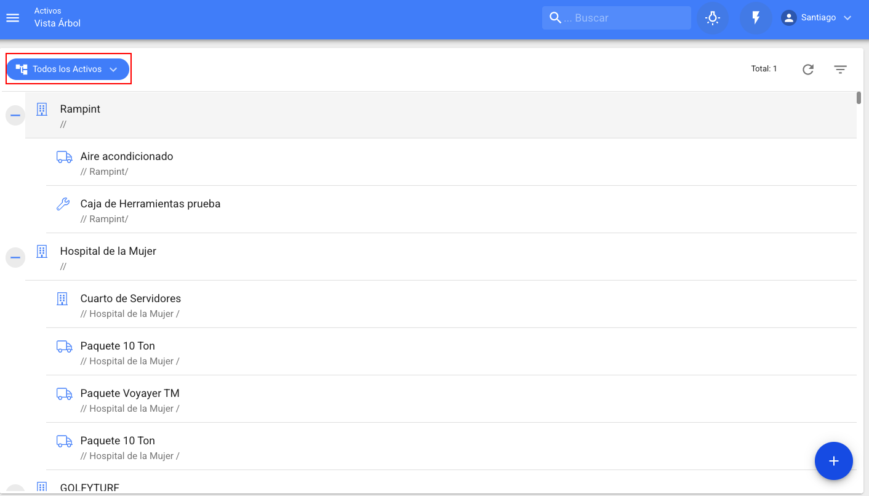Click the user avatar icon
Image resolution: width=869 pixels, height=496 pixels.
click(x=788, y=18)
